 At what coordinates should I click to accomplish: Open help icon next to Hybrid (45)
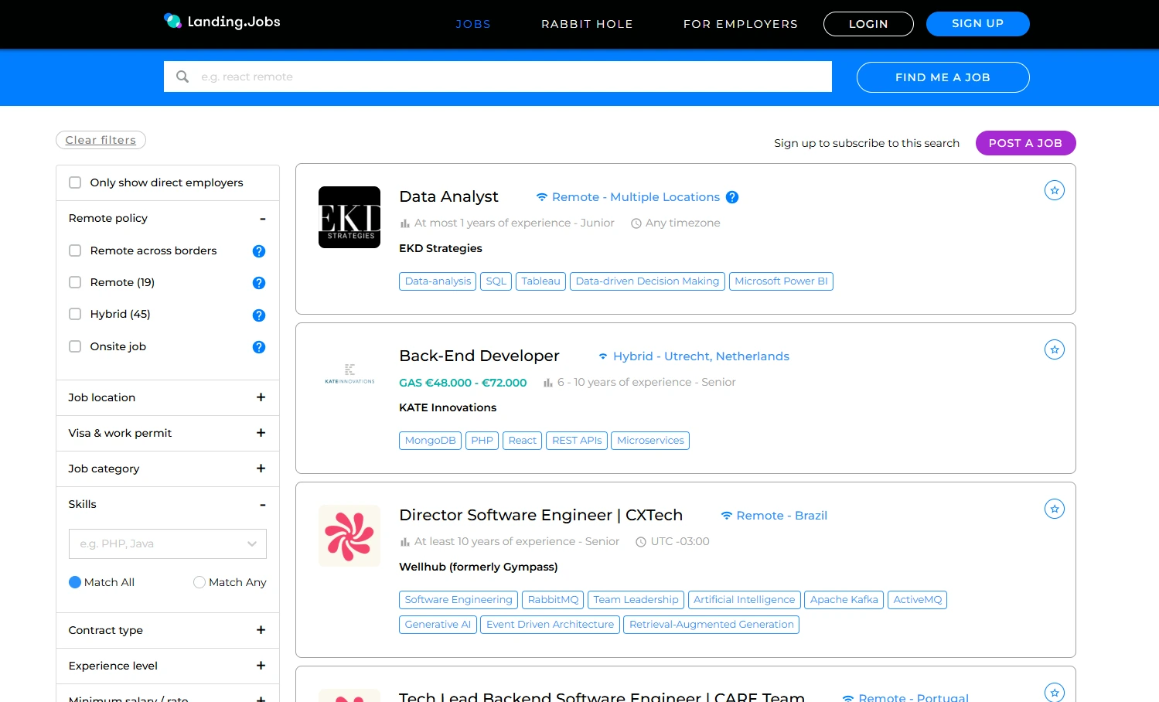click(x=259, y=315)
